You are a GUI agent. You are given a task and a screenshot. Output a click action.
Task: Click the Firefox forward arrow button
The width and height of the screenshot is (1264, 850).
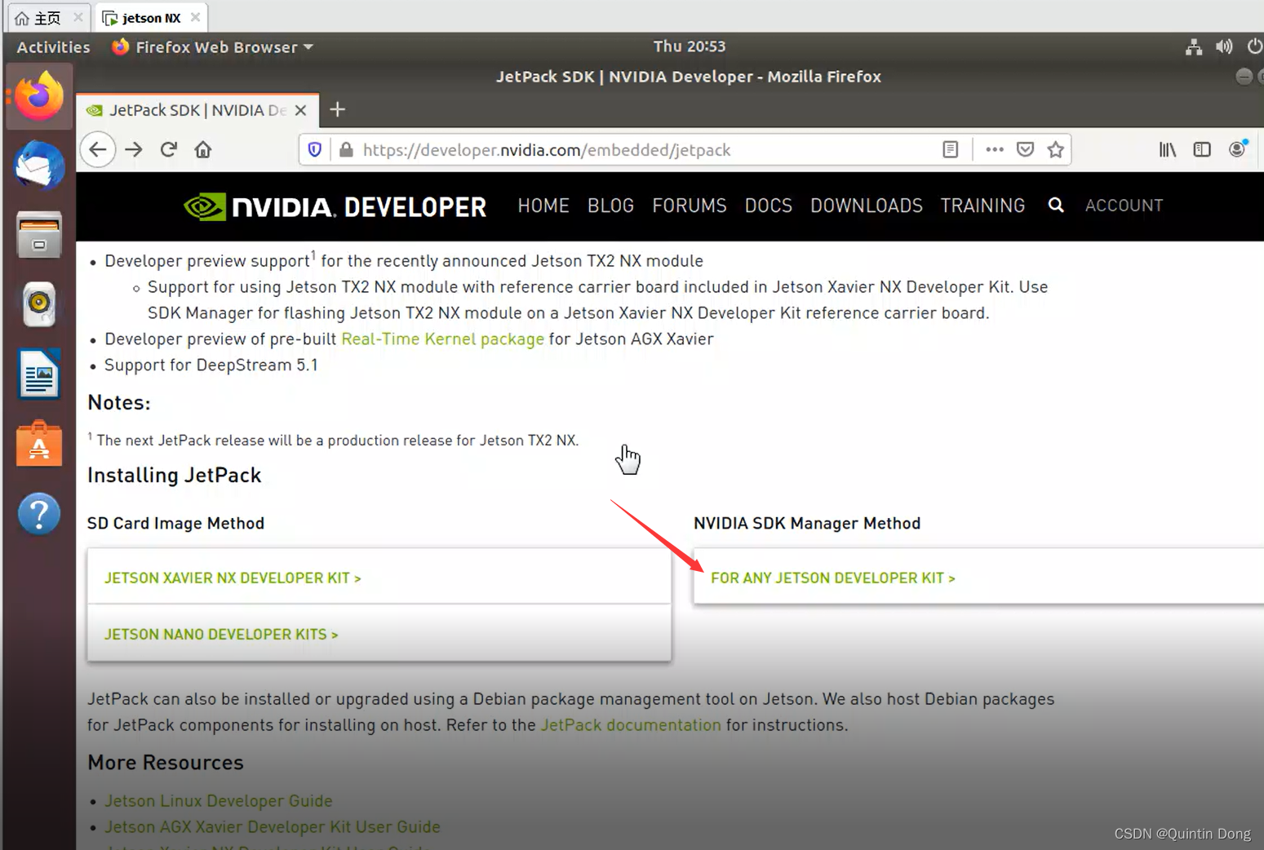coord(134,149)
